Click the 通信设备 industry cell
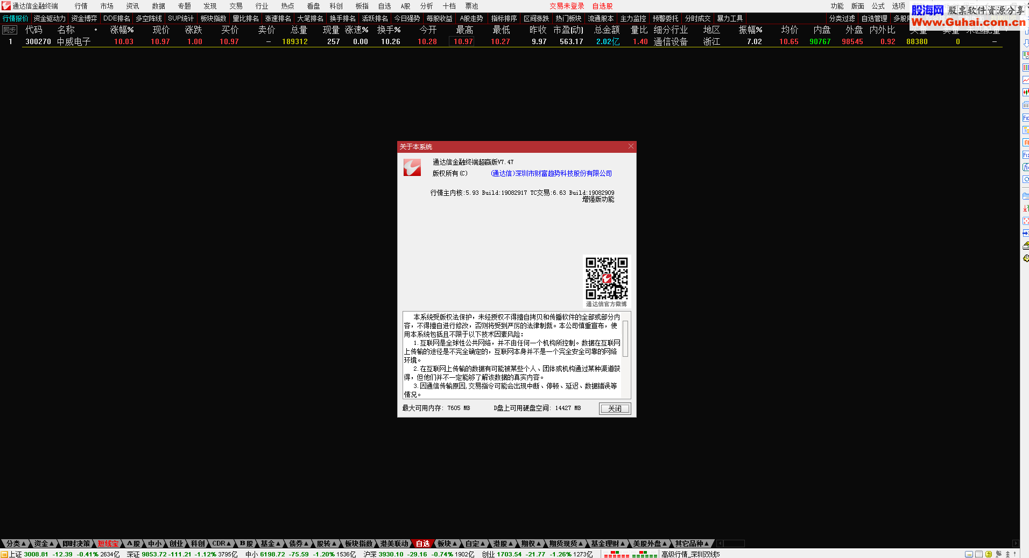Screen dimensions: 1029x558 (x=671, y=41)
